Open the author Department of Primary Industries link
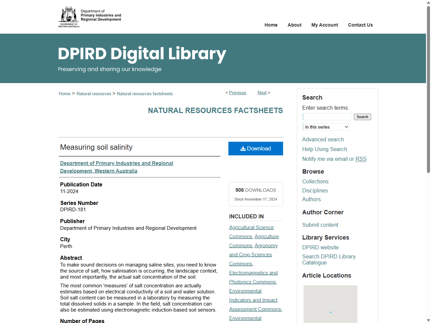Screen dimensions: 431x323 [117, 163]
